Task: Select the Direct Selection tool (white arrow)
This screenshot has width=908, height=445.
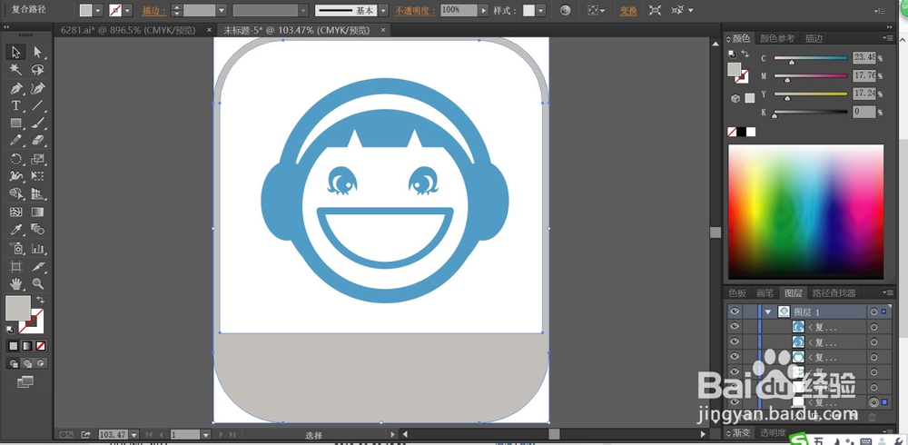Action: (37, 52)
